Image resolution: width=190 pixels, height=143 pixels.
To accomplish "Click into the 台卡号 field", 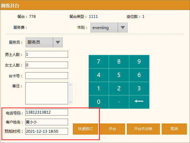I will [47, 76].
